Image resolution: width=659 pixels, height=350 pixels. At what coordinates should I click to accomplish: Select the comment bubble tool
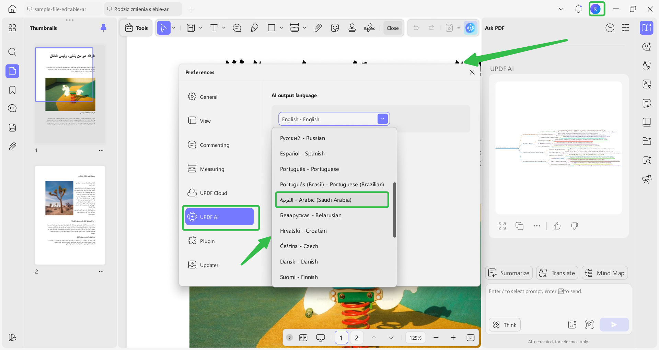tap(237, 28)
